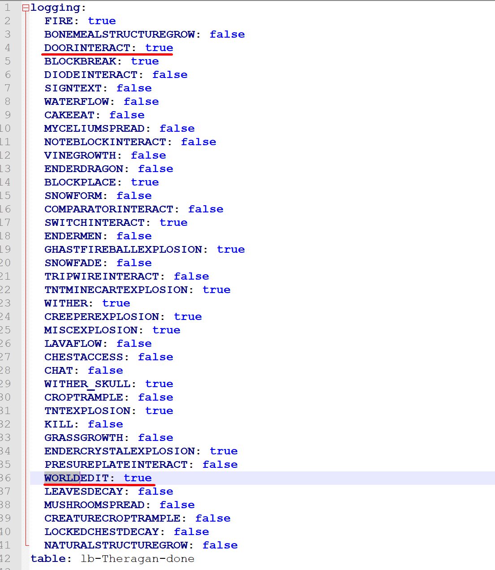Click the false value of CHESTACCESS
The image size is (495, 570).
click(x=155, y=357)
